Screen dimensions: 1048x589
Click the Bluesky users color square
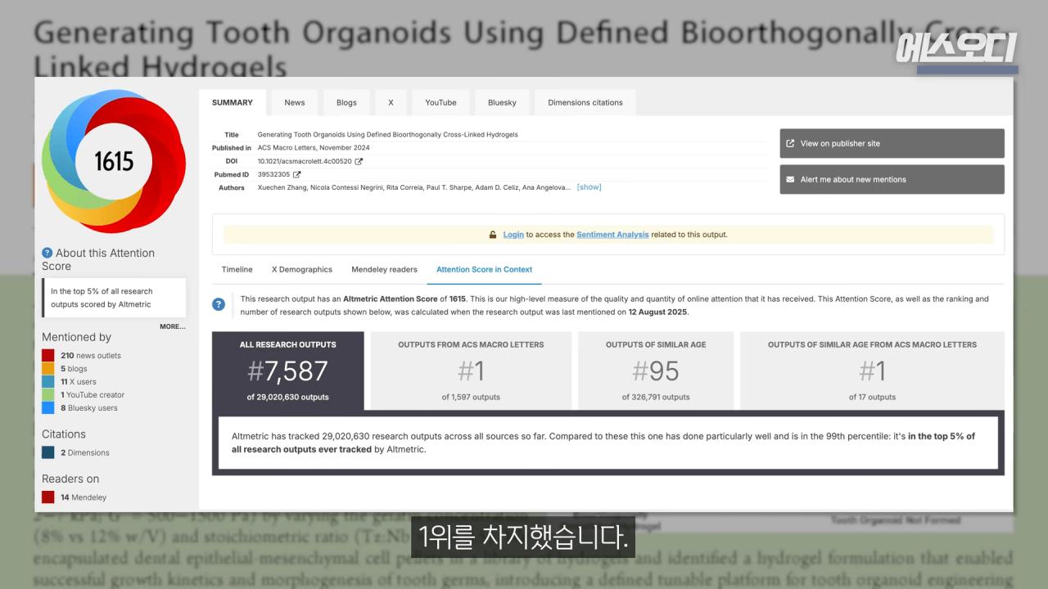pos(48,408)
